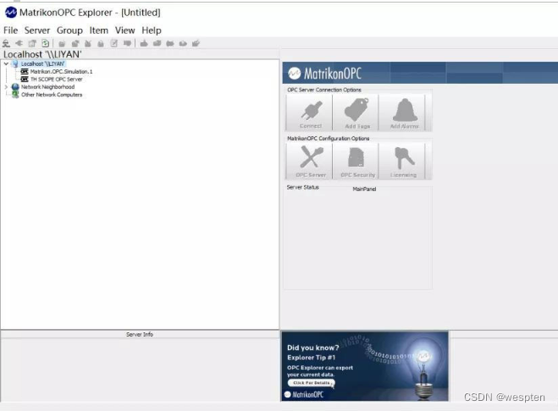Open the Group menu
This screenshot has height=411, width=558.
coord(69,30)
